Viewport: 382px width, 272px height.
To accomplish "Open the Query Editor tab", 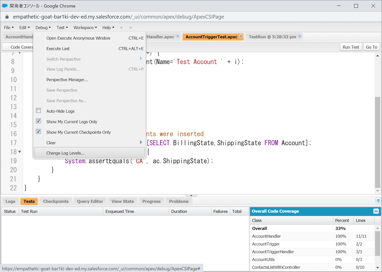I will click(x=90, y=201).
